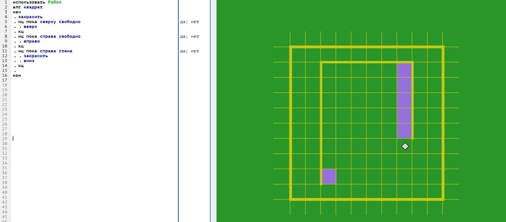Click the 'да; нет' margin value beside line 5

190,22
